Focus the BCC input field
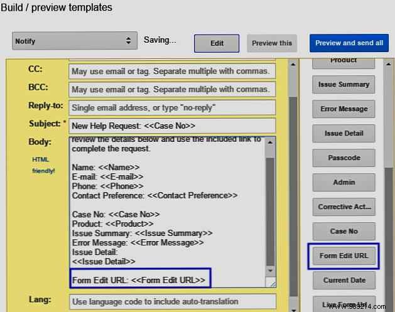The width and height of the screenshot is (395, 312). (x=171, y=89)
